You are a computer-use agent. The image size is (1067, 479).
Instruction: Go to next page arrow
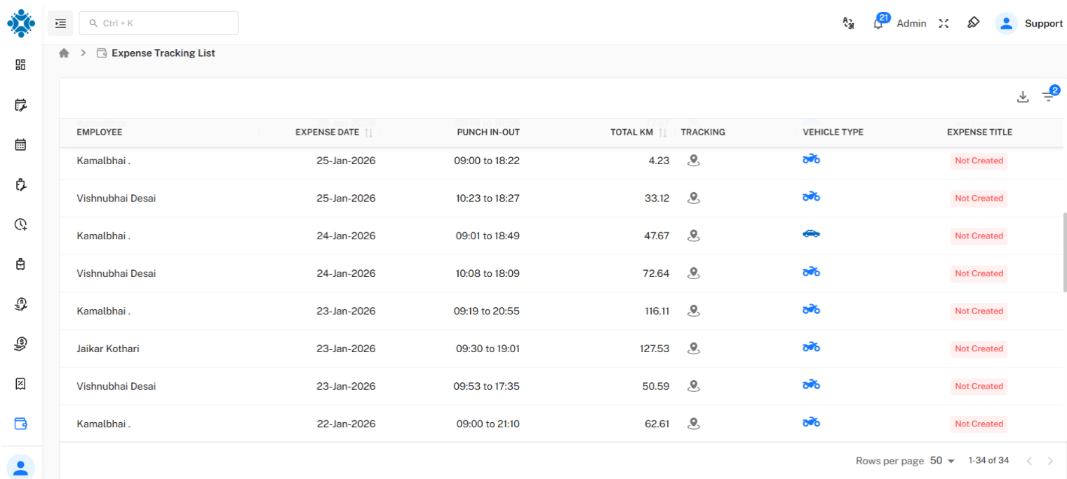1050,461
